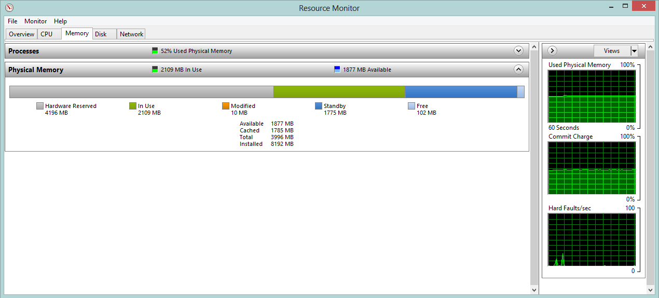Click the 52% Used Physical Memory text

coord(196,51)
